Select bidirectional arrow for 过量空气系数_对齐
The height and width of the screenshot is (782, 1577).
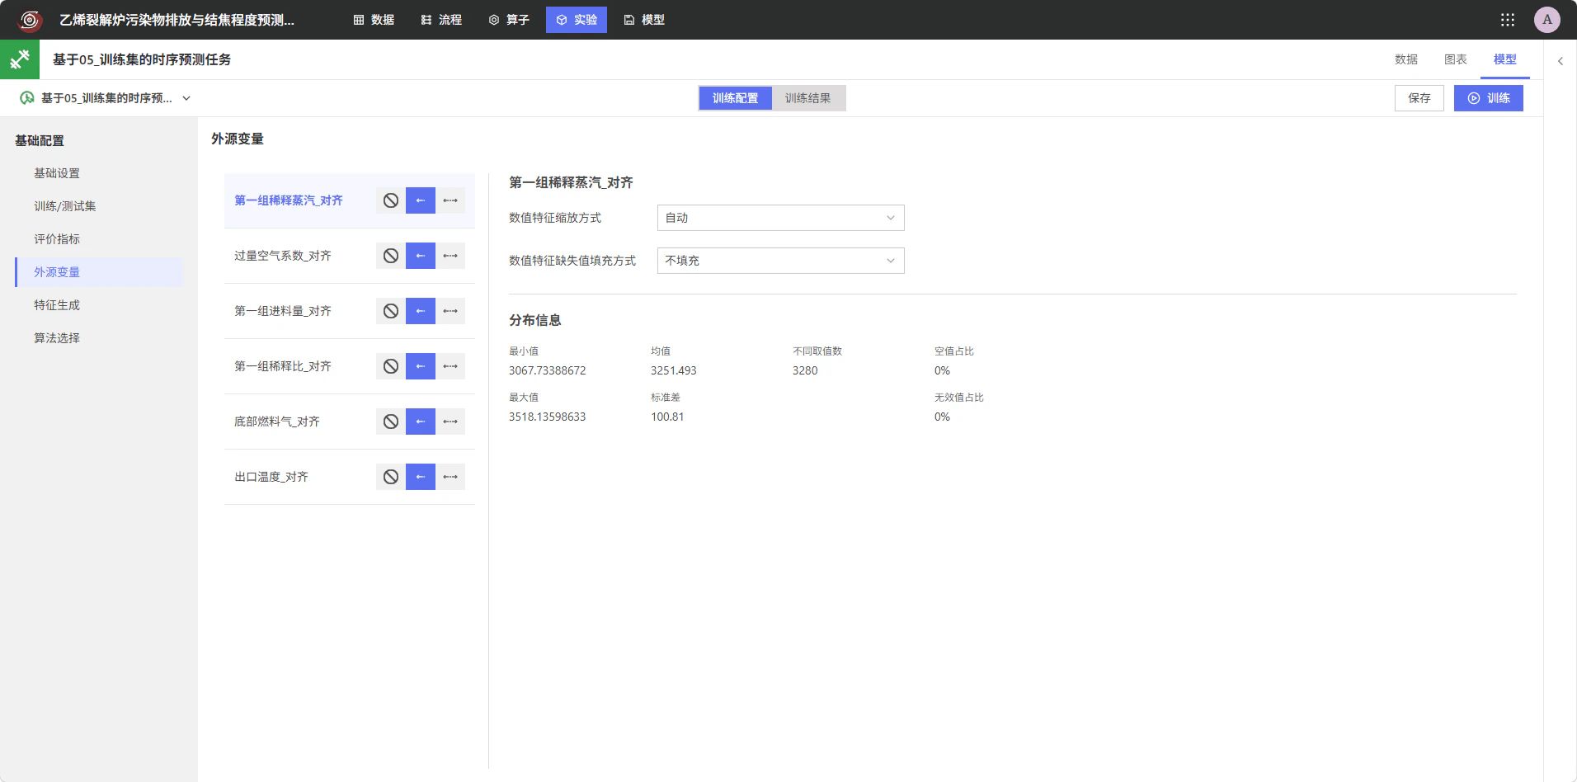point(450,256)
